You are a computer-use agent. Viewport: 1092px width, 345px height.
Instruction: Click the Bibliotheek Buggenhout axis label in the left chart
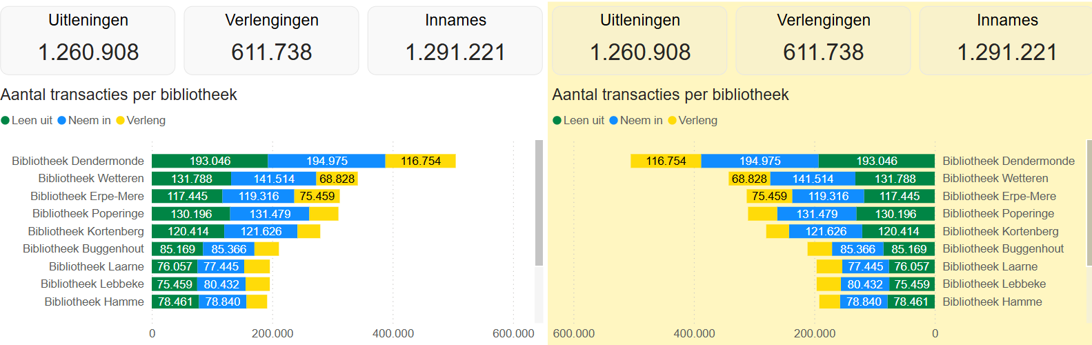(83, 249)
